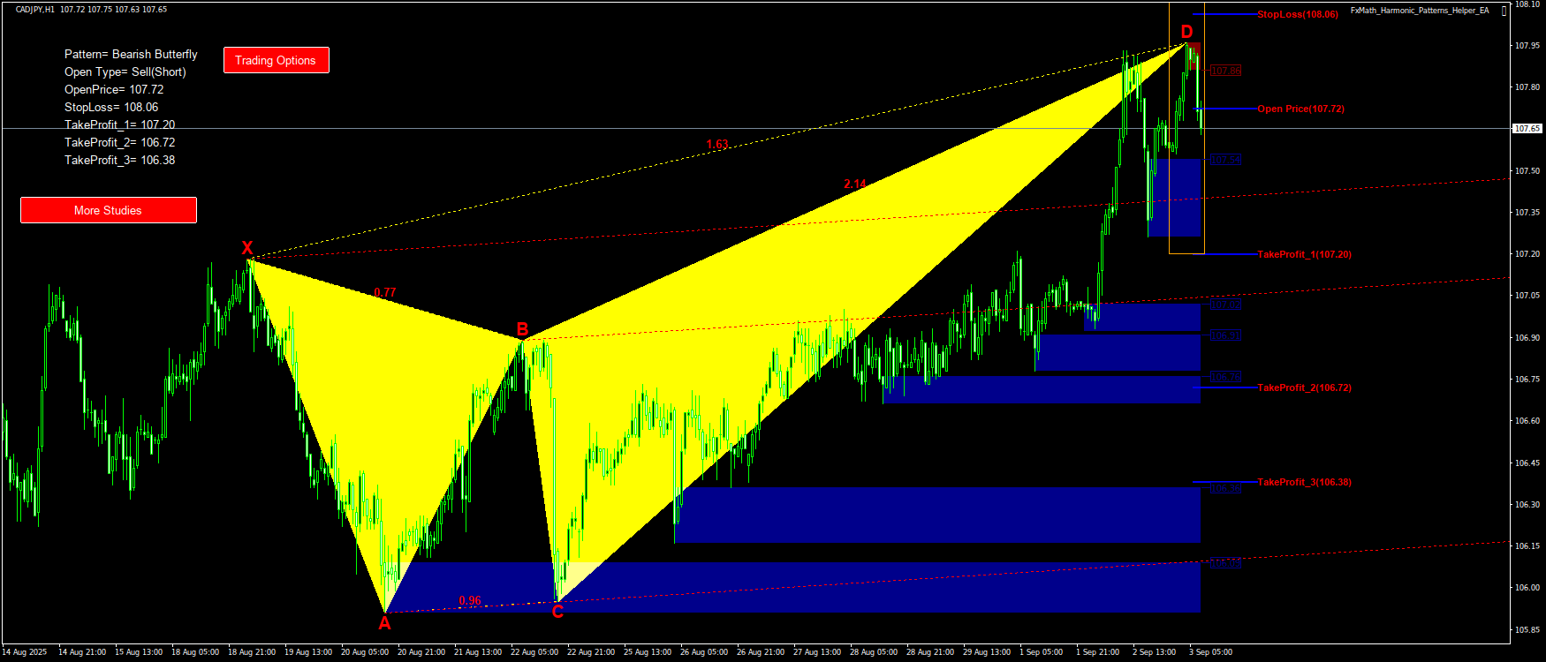This screenshot has height=662, width=1546.
Task: Open the More Studies button
Action: pyautogui.click(x=108, y=210)
